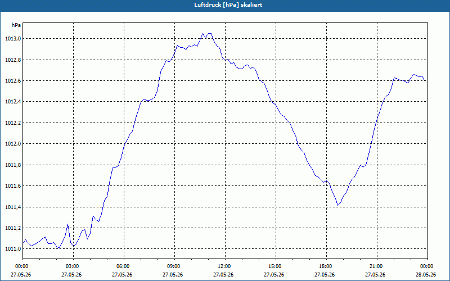Image resolution: width=450 pixels, height=281 pixels.
Task: Select the 27.05.26 date under 09:00
Action: [x=173, y=275]
